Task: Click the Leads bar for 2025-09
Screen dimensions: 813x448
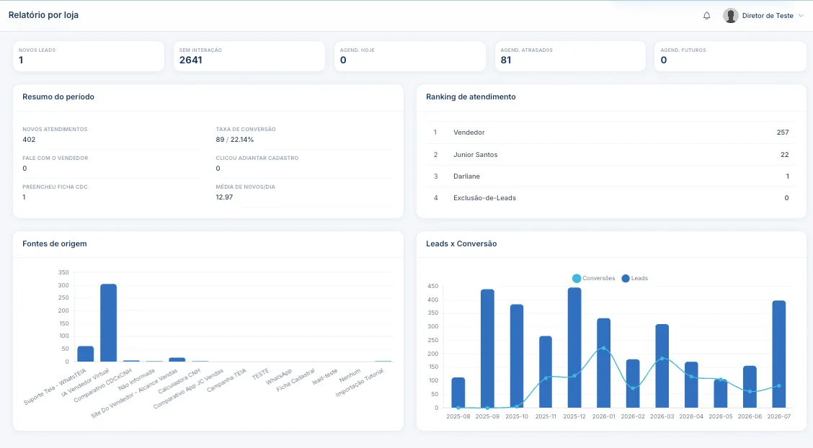Action: pos(487,349)
